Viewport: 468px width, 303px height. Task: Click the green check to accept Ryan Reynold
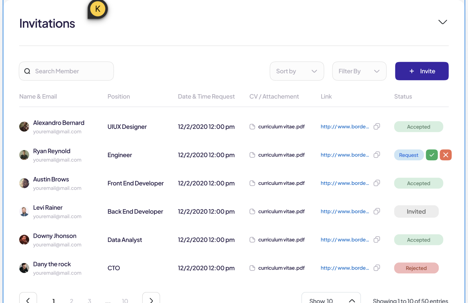(431, 155)
